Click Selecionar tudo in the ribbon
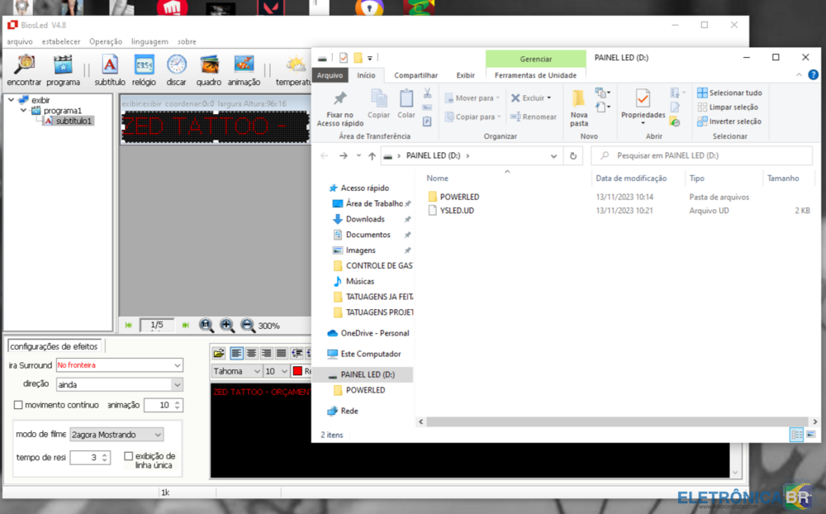 [x=729, y=93]
